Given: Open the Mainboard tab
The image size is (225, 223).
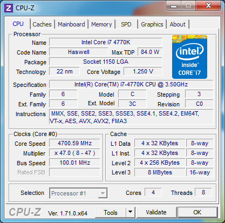Looking at the screenshot, I should coord(71,24).
